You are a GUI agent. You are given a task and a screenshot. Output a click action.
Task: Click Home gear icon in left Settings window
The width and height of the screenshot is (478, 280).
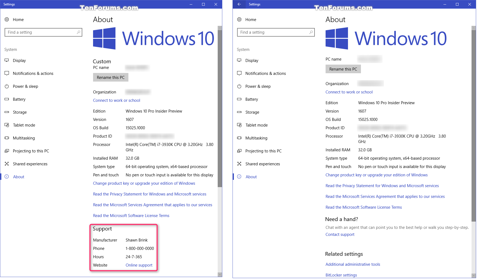click(x=7, y=19)
